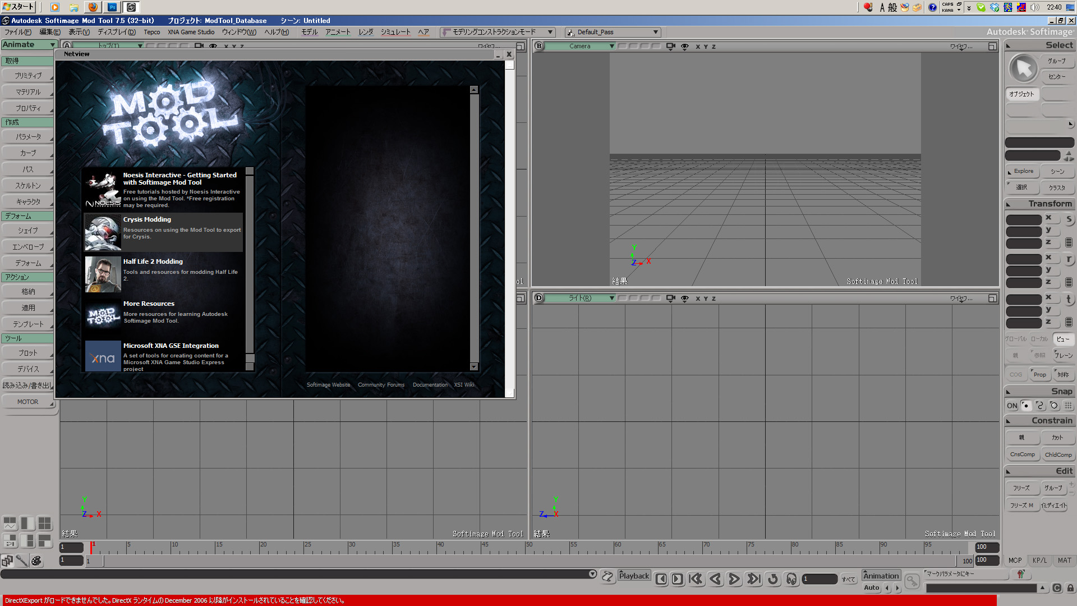Click the MOTOR button
This screenshot has width=1077, height=606.
[x=27, y=402]
